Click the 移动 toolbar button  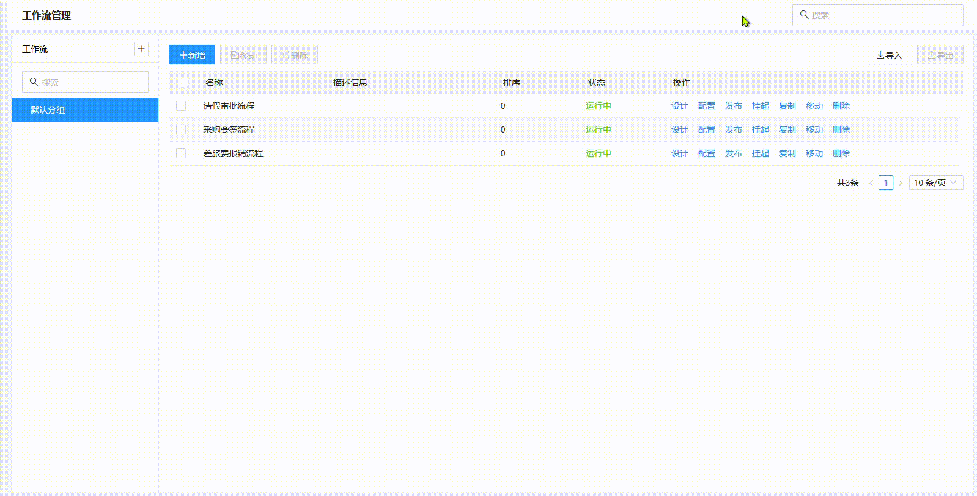243,55
